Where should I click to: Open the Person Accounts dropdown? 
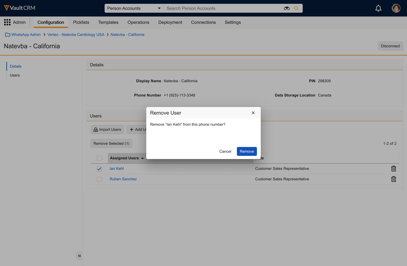click(134, 9)
